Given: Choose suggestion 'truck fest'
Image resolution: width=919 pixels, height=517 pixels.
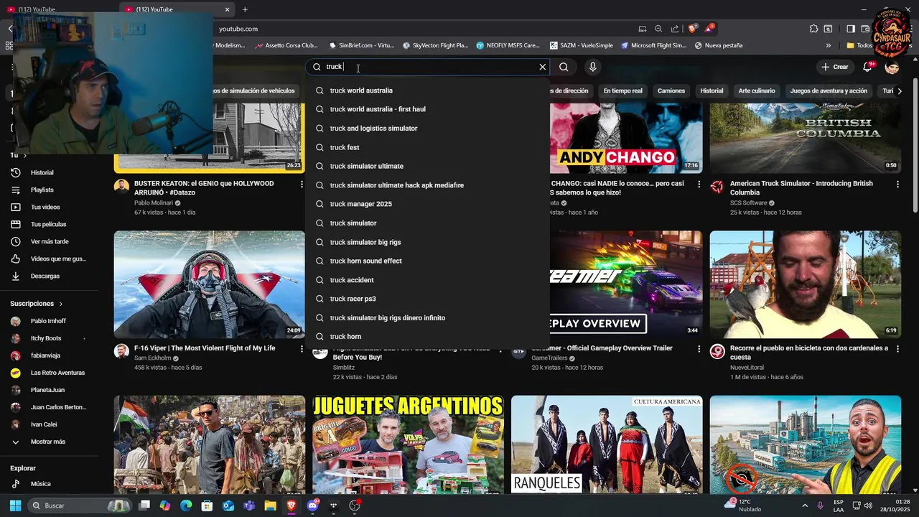Looking at the screenshot, I should [x=427, y=147].
